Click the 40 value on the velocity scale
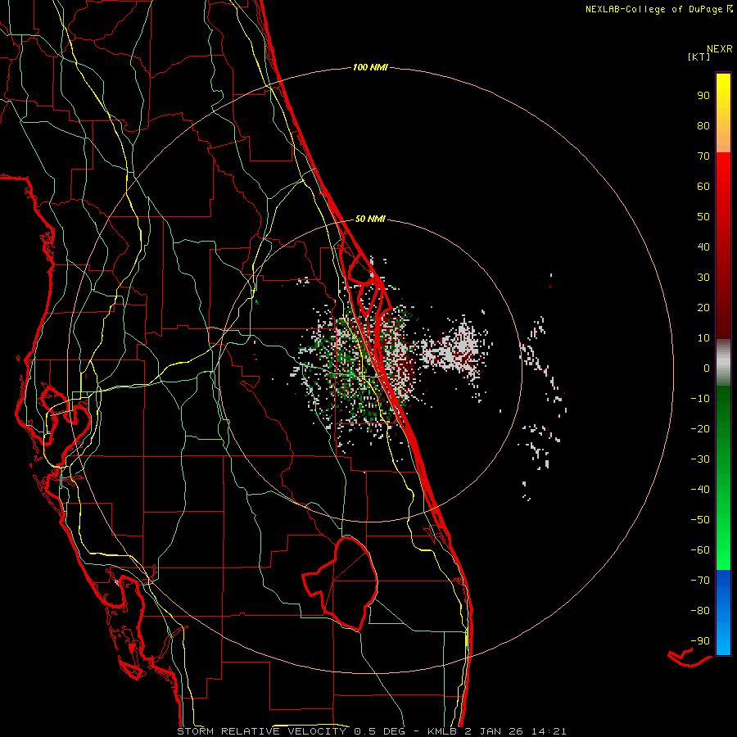Image resolution: width=737 pixels, height=737 pixels. coord(703,247)
